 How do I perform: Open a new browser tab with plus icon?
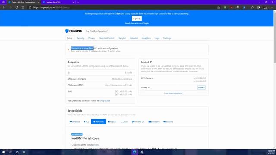coord(78,2)
